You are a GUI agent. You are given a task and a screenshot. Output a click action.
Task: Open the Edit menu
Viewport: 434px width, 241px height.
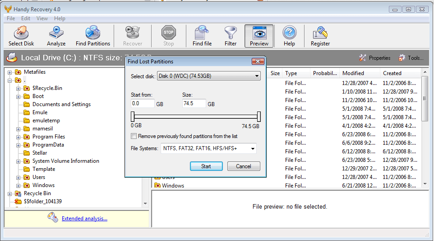25,18
